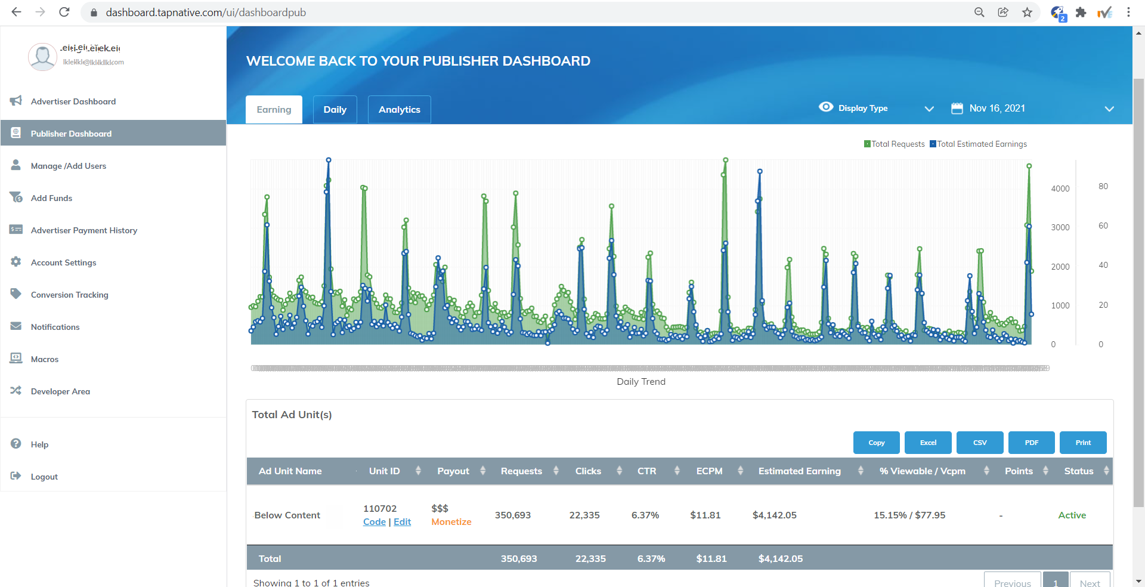Screen dimensions: 1145x587
Task: Click the Next pagination button
Action: [x=1090, y=581]
